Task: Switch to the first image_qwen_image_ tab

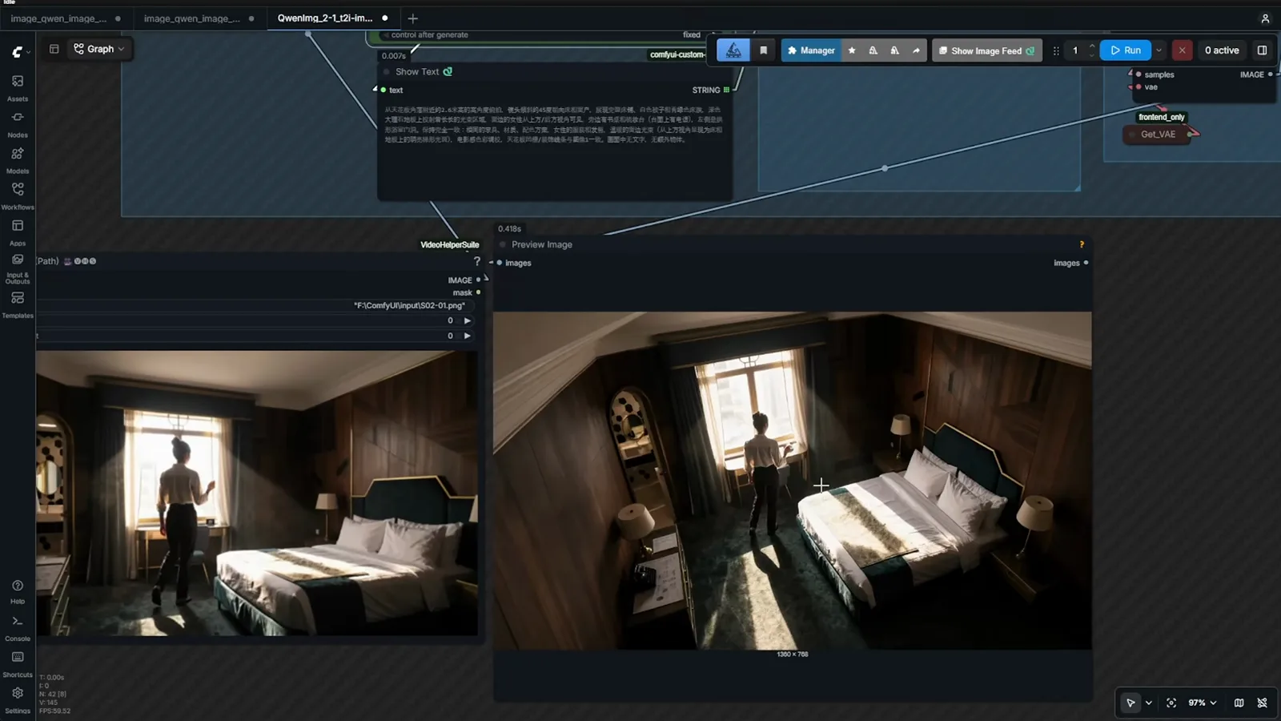Action: tap(58, 18)
